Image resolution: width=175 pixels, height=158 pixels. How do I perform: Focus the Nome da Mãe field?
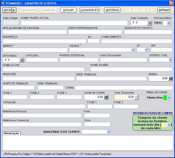131,69
